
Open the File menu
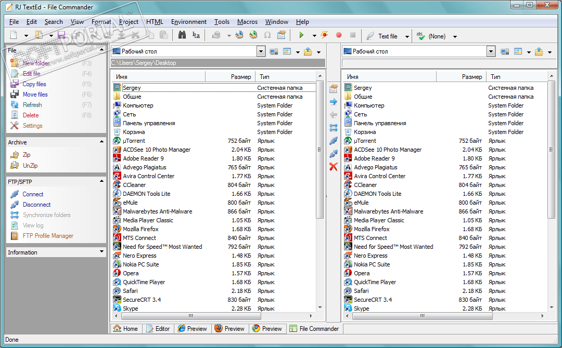pyautogui.click(x=14, y=22)
